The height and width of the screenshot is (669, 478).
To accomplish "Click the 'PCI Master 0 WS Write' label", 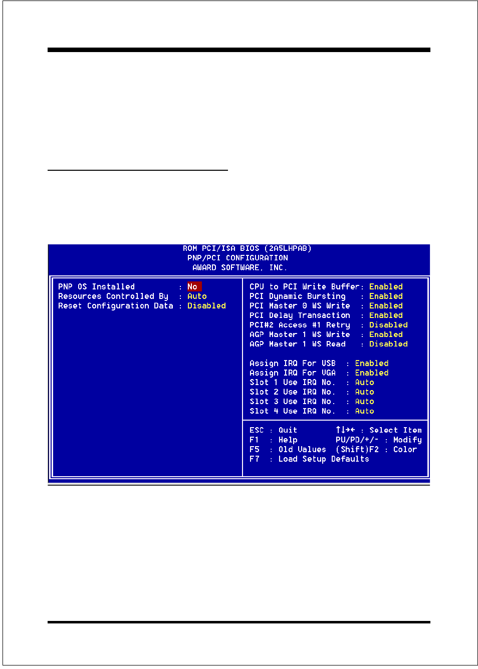I will click(300, 305).
